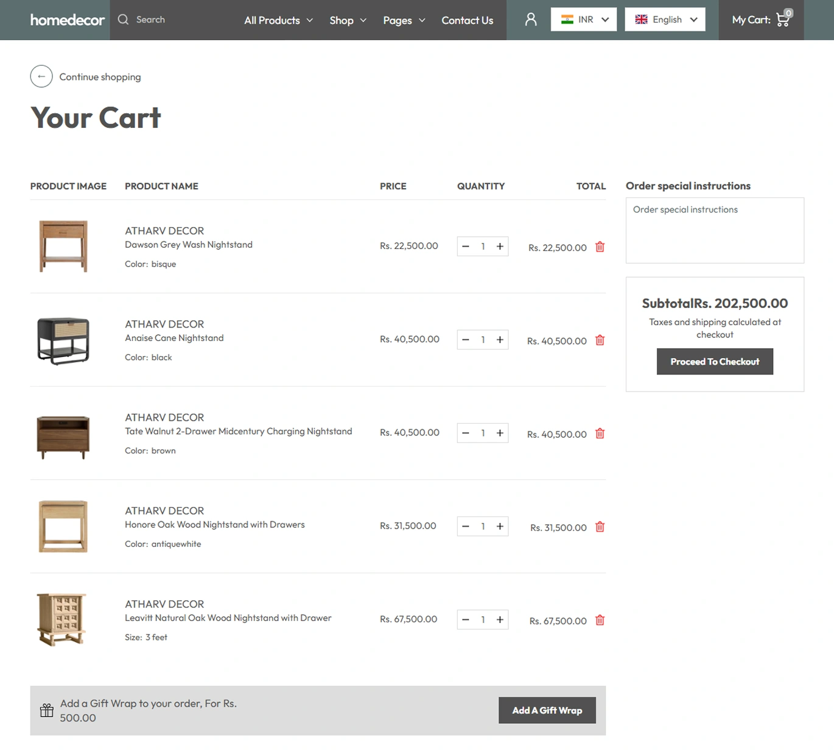834x755 pixels.
Task: Open the Pages dropdown menu
Action: (404, 20)
